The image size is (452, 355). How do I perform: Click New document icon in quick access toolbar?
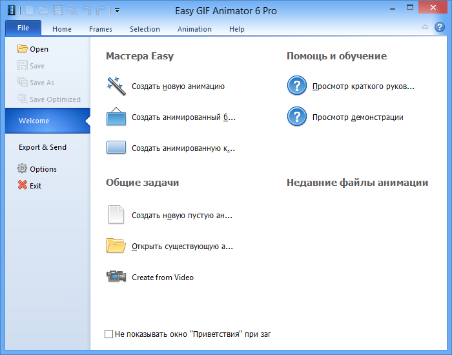click(x=30, y=10)
